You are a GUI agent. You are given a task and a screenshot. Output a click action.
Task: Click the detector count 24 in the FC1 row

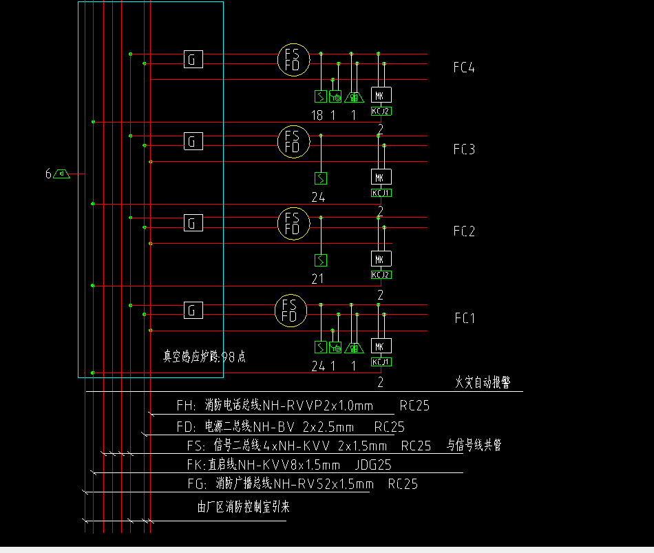[x=318, y=366]
